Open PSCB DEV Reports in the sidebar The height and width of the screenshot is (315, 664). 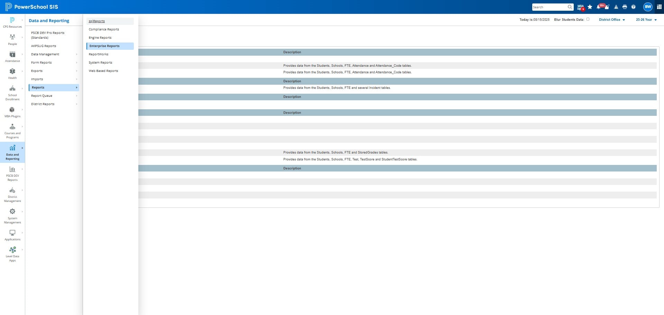tap(12, 173)
